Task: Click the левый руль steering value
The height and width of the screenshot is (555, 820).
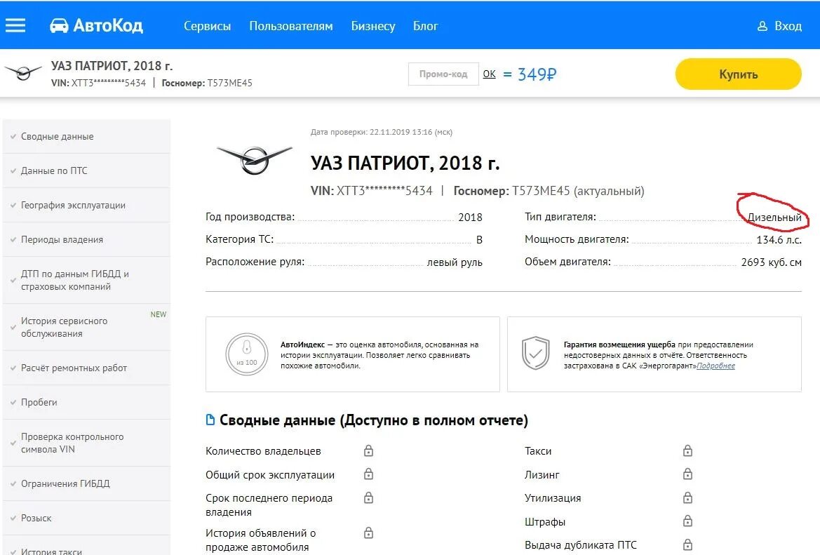Action: pos(455,262)
